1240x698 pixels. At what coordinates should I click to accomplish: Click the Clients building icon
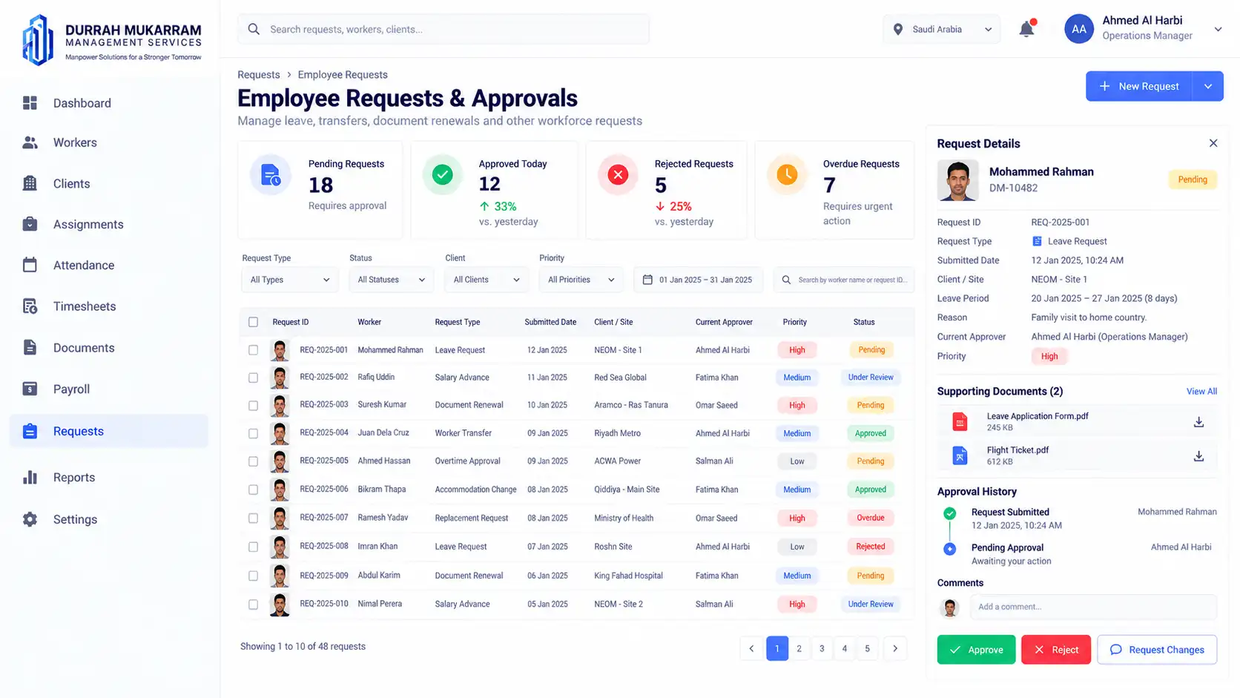tap(30, 183)
